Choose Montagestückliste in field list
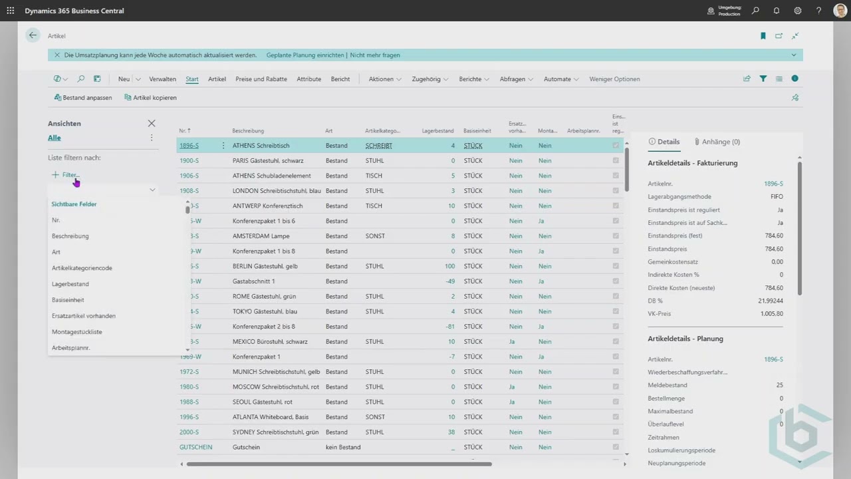Viewport: 851px width, 479px height. click(x=77, y=332)
